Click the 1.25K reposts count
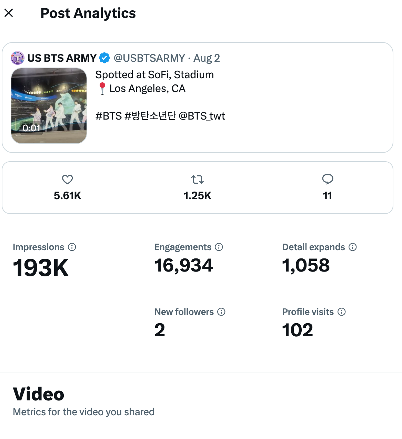402x439 pixels. pos(197,196)
